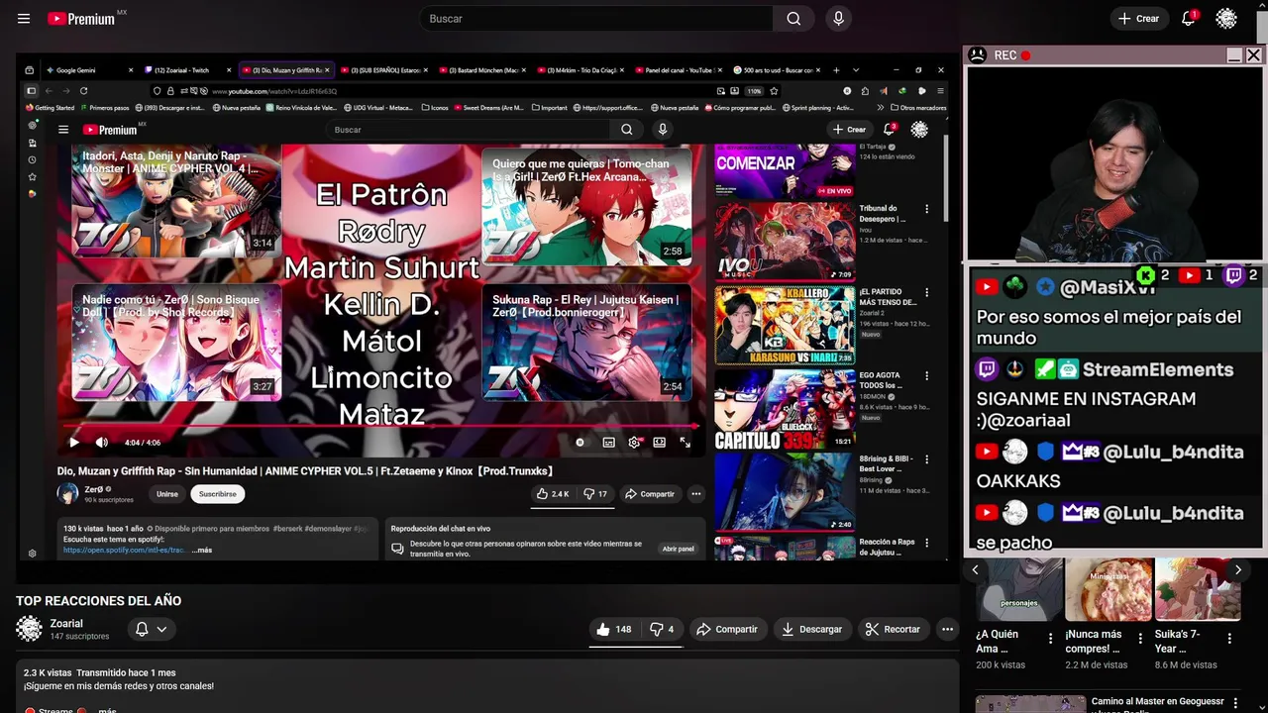
Task: Reload page icon in recorded browser toolbar
Action: click(x=83, y=91)
